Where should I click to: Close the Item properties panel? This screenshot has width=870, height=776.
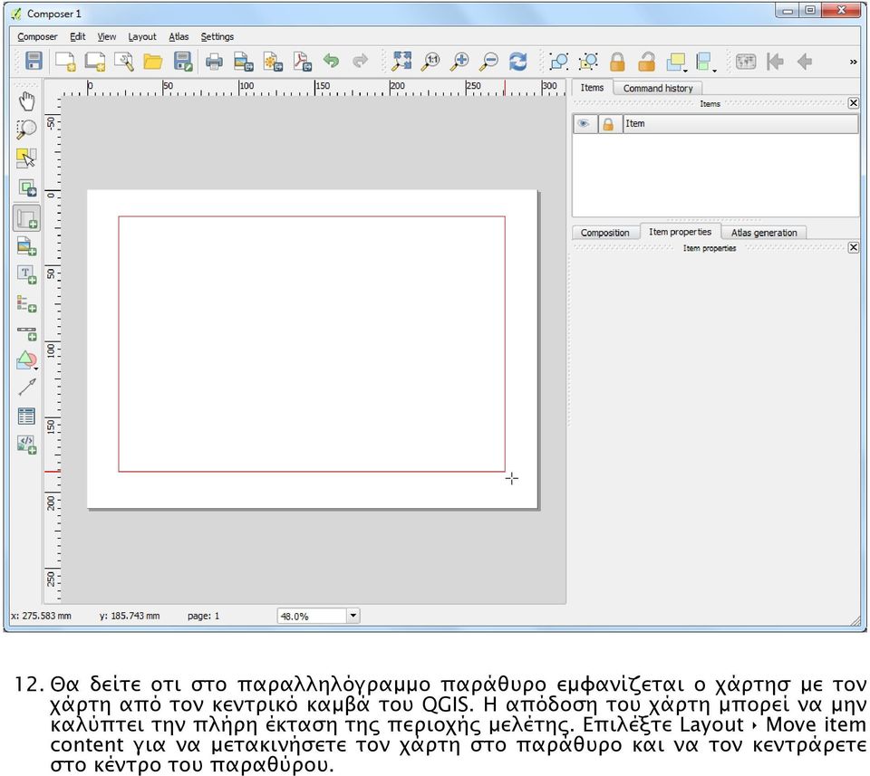854,247
